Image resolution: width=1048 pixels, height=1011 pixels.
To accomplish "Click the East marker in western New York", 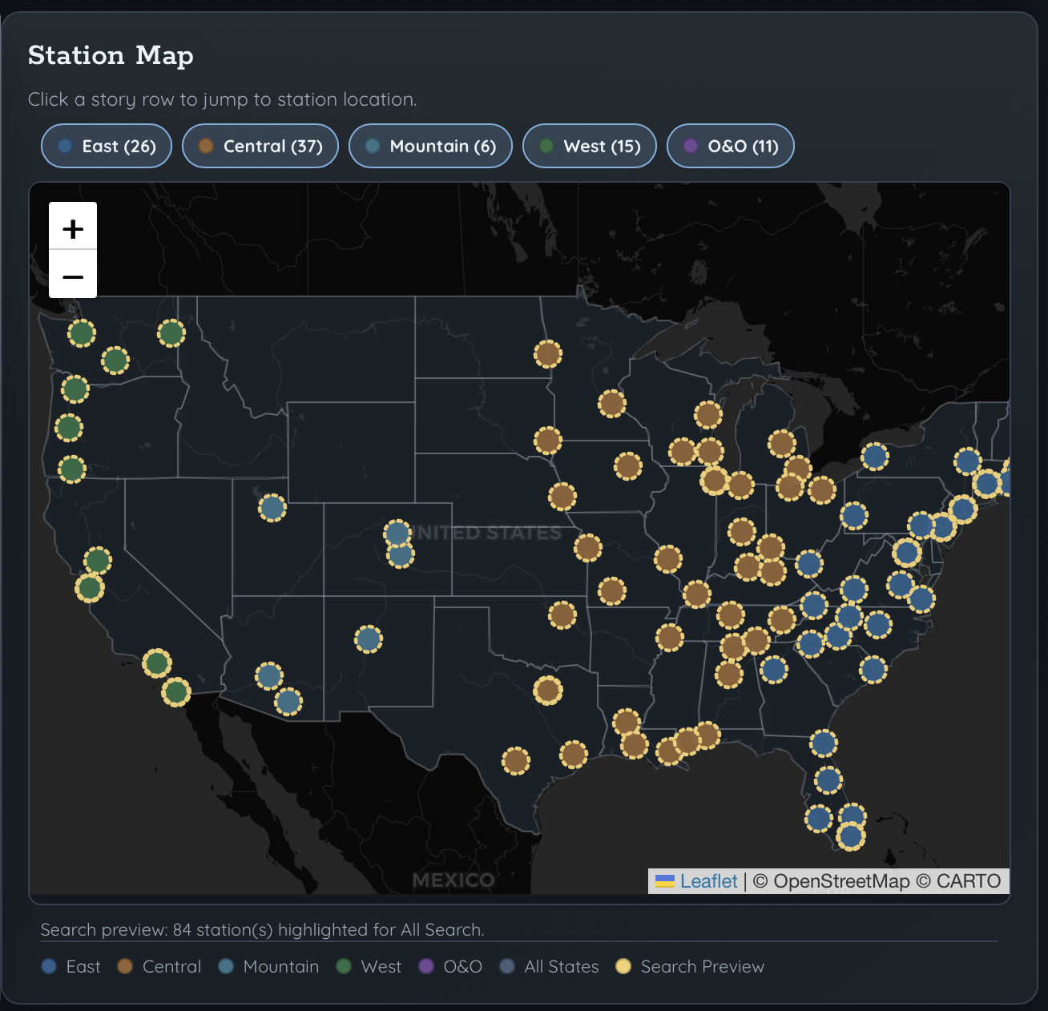I will pos(875,457).
